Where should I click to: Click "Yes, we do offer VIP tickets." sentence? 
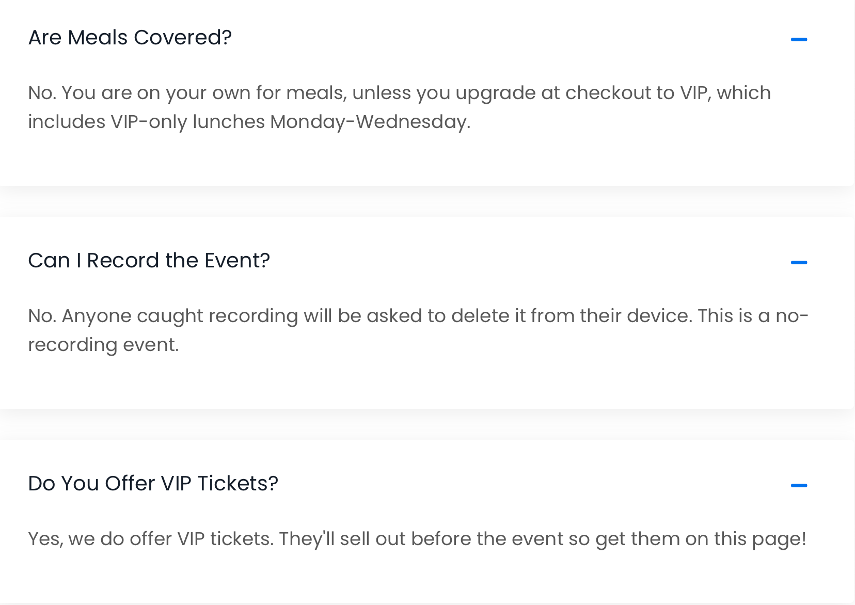[150, 539]
